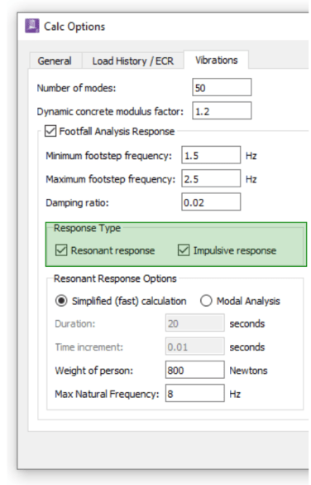Edit the Number of modes field
Viewport: 311px width, 485px height.
(x=222, y=88)
